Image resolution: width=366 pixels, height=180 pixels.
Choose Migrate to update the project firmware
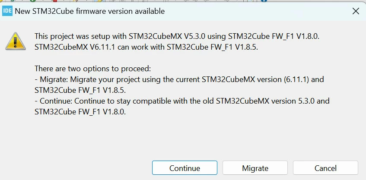[x=255, y=168]
